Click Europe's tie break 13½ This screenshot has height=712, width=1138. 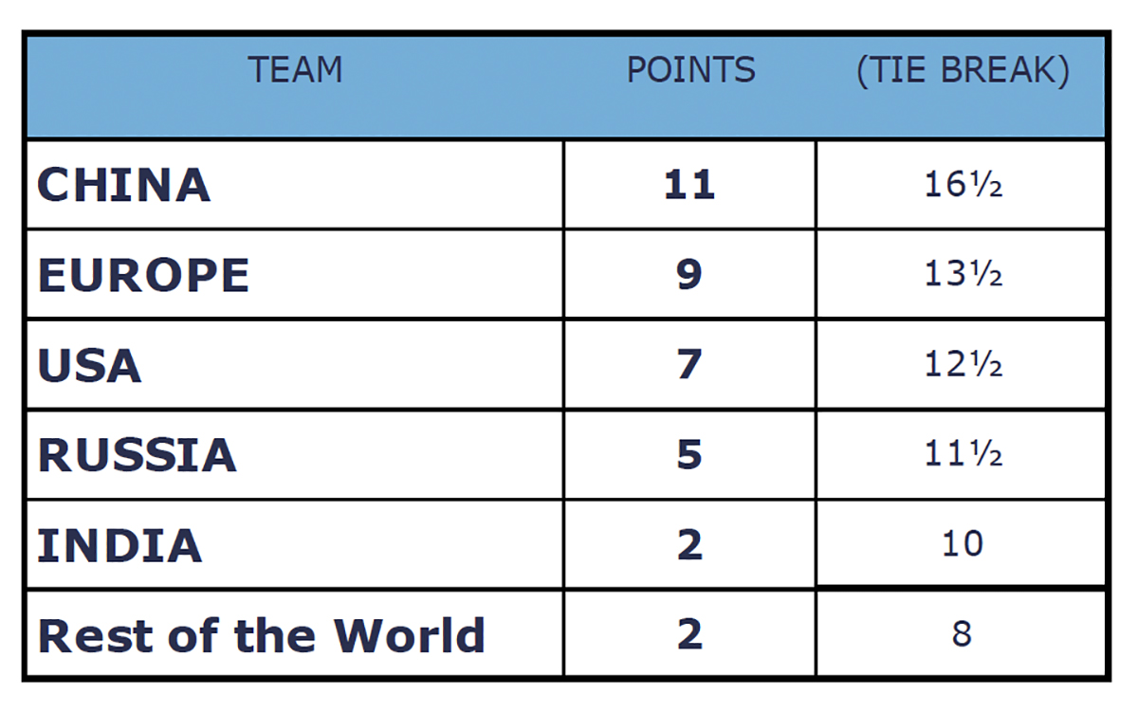963,274
